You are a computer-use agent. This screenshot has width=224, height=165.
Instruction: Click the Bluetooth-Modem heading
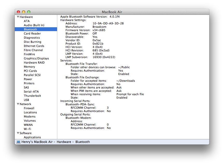(79, 118)
